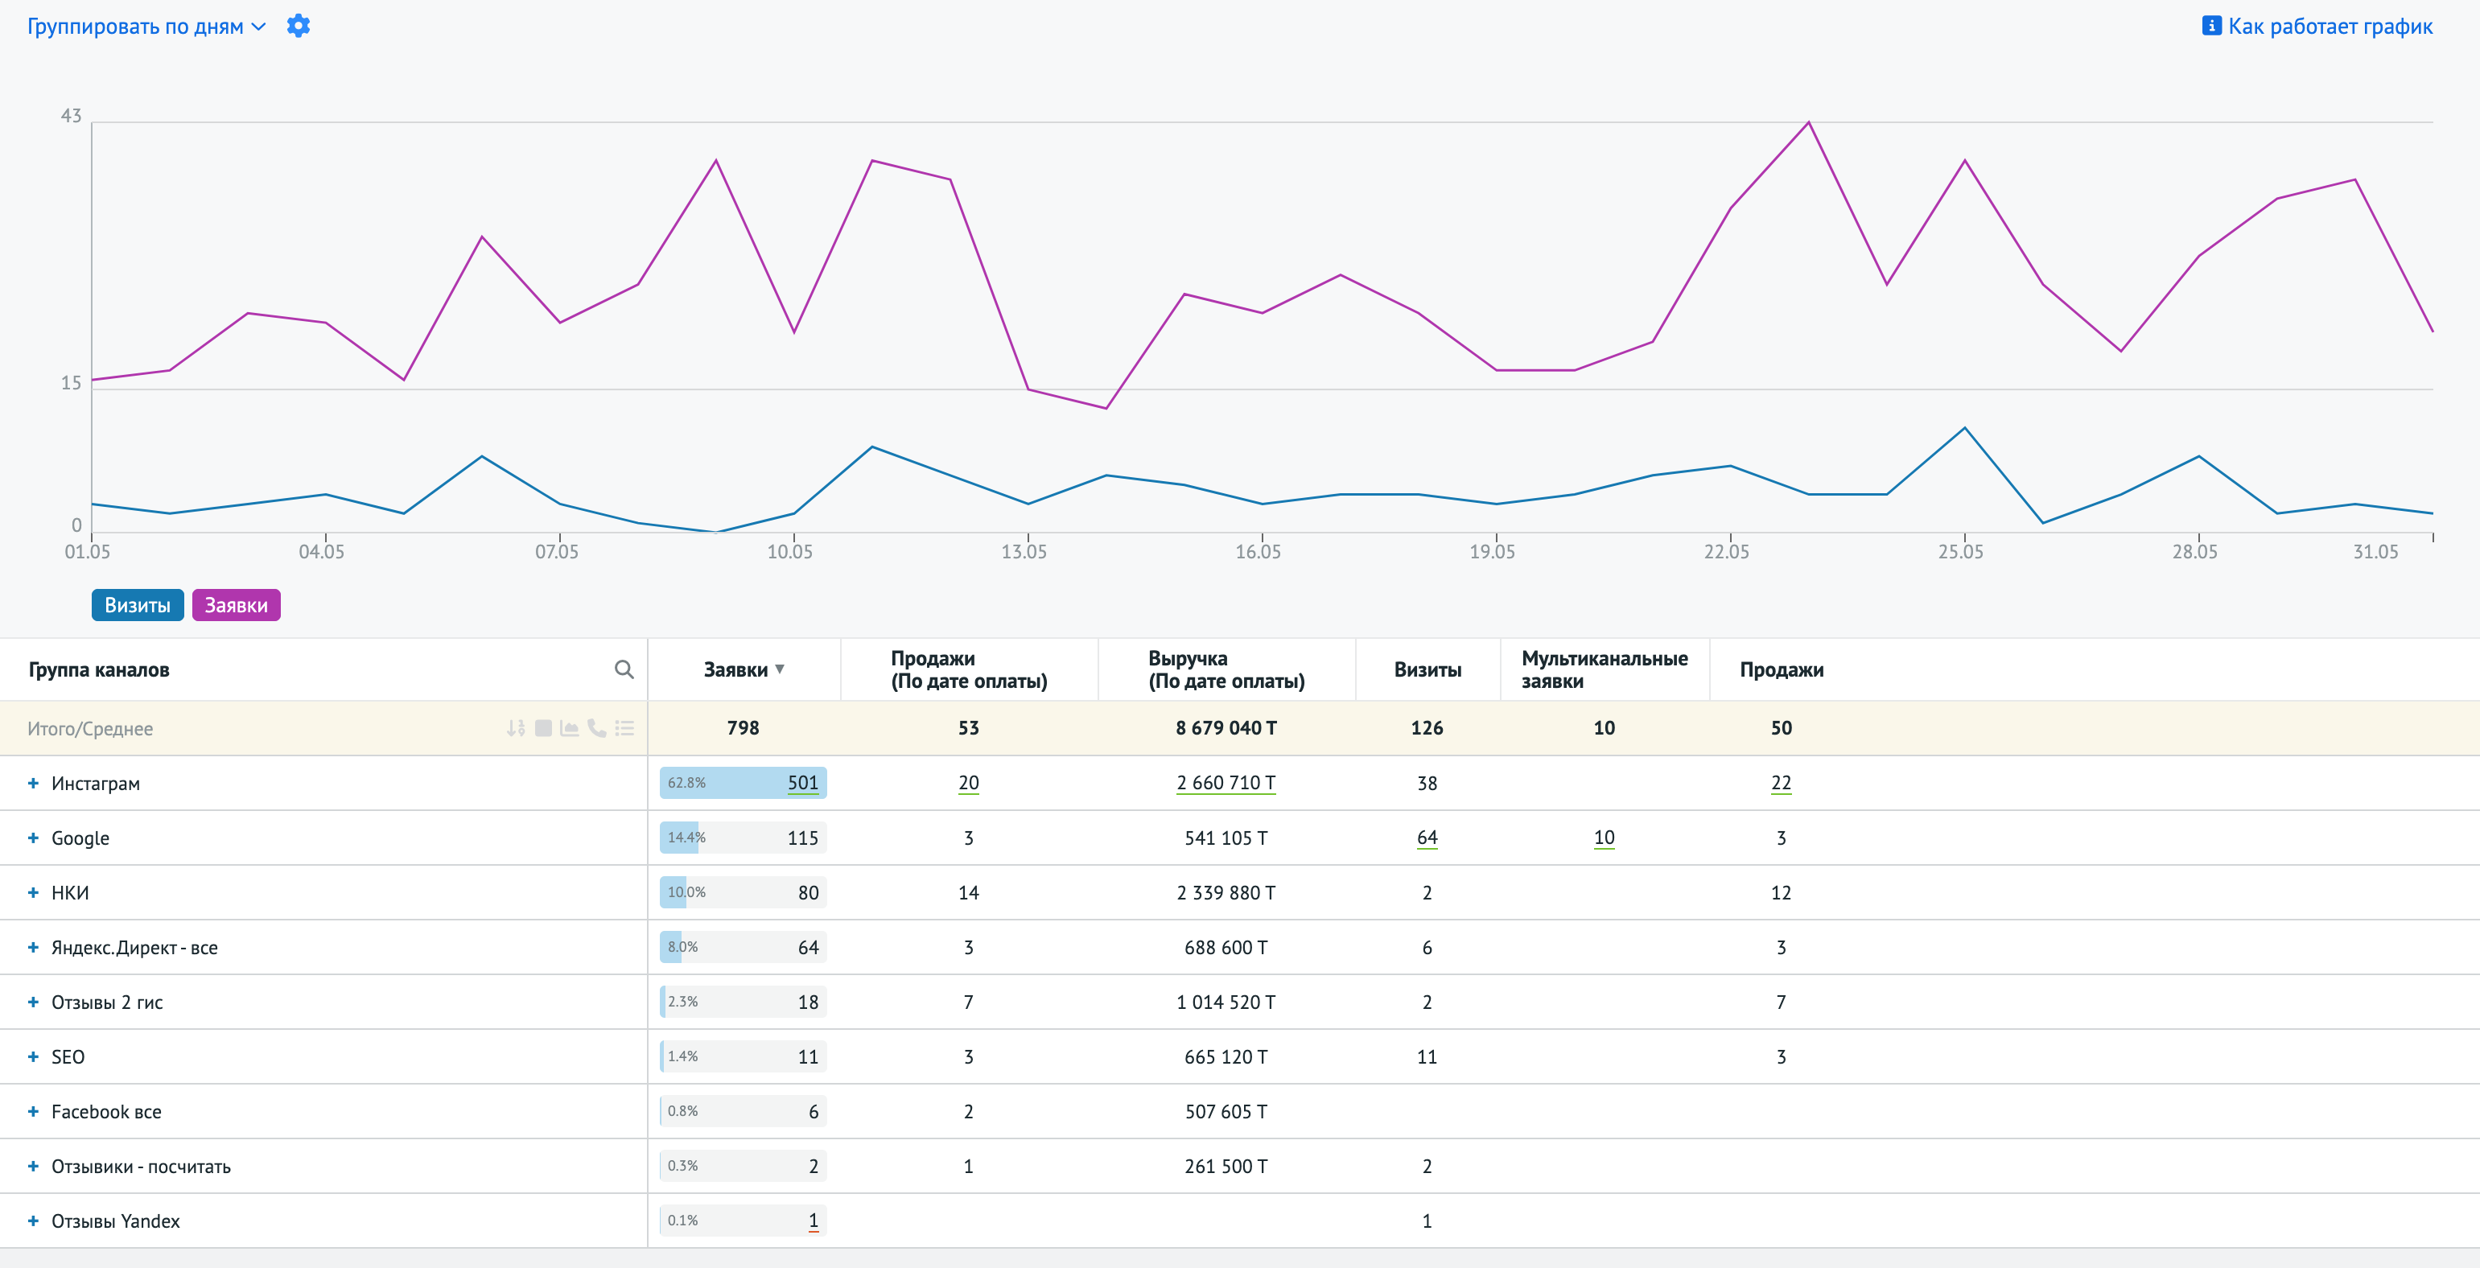Image resolution: width=2480 pixels, height=1268 pixels.
Task: Click the 25.05 date marker on axis
Action: (x=1960, y=552)
